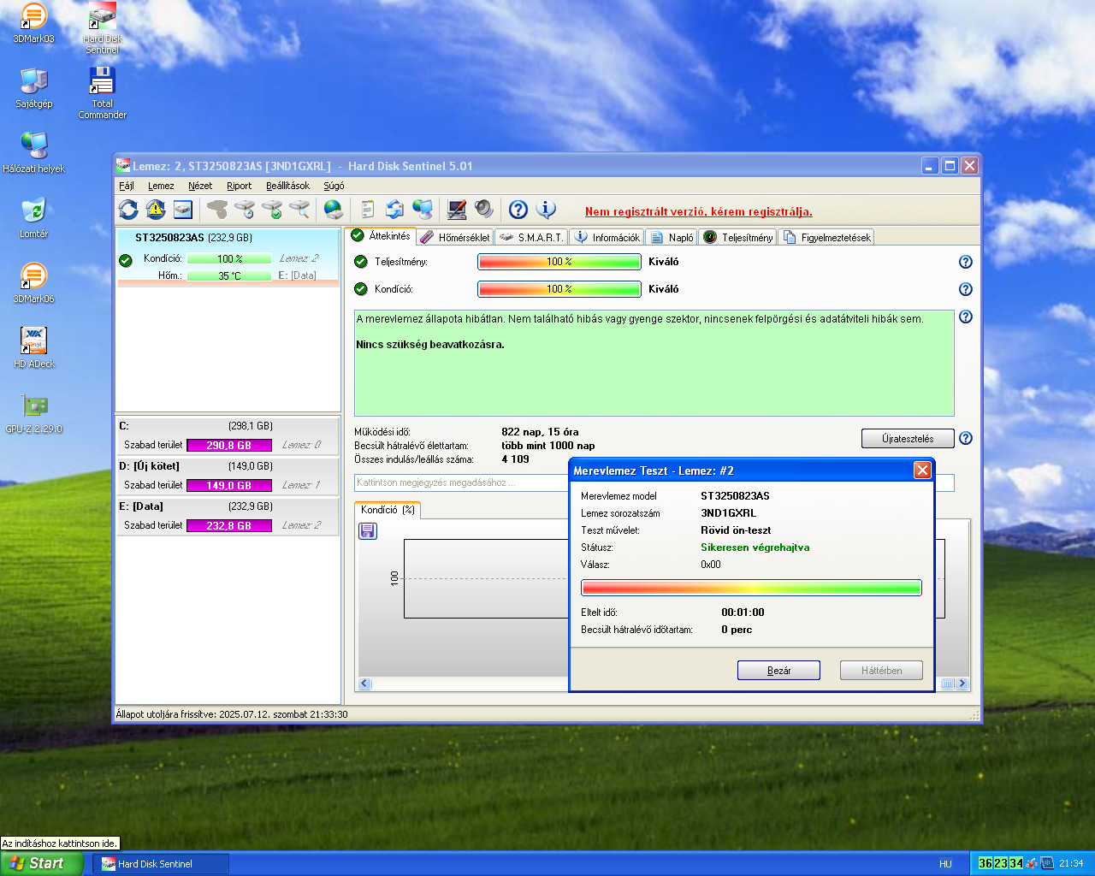Click the blue question mark toolbar icon
Screen dimensions: 1095x876
click(518, 209)
